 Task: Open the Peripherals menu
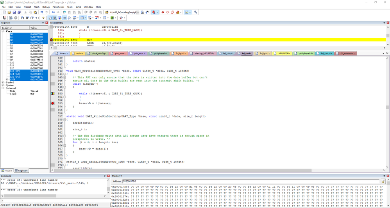[58, 7]
